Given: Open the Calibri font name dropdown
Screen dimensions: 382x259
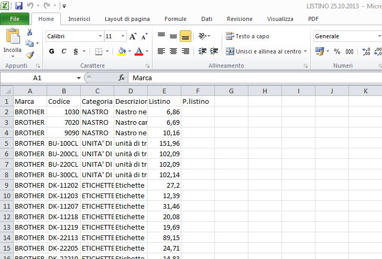Looking at the screenshot, I should [100, 36].
